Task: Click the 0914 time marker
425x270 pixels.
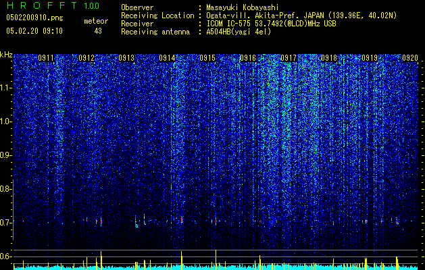Action: [167, 58]
